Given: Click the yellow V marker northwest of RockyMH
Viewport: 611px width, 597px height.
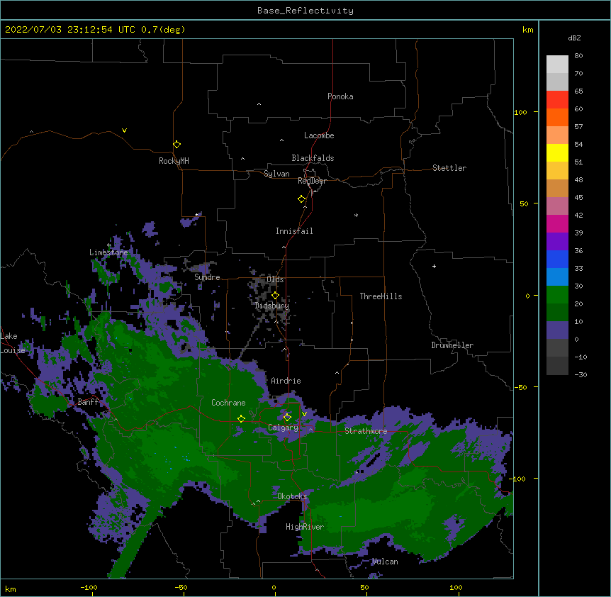Looking at the screenshot, I should point(124,130).
